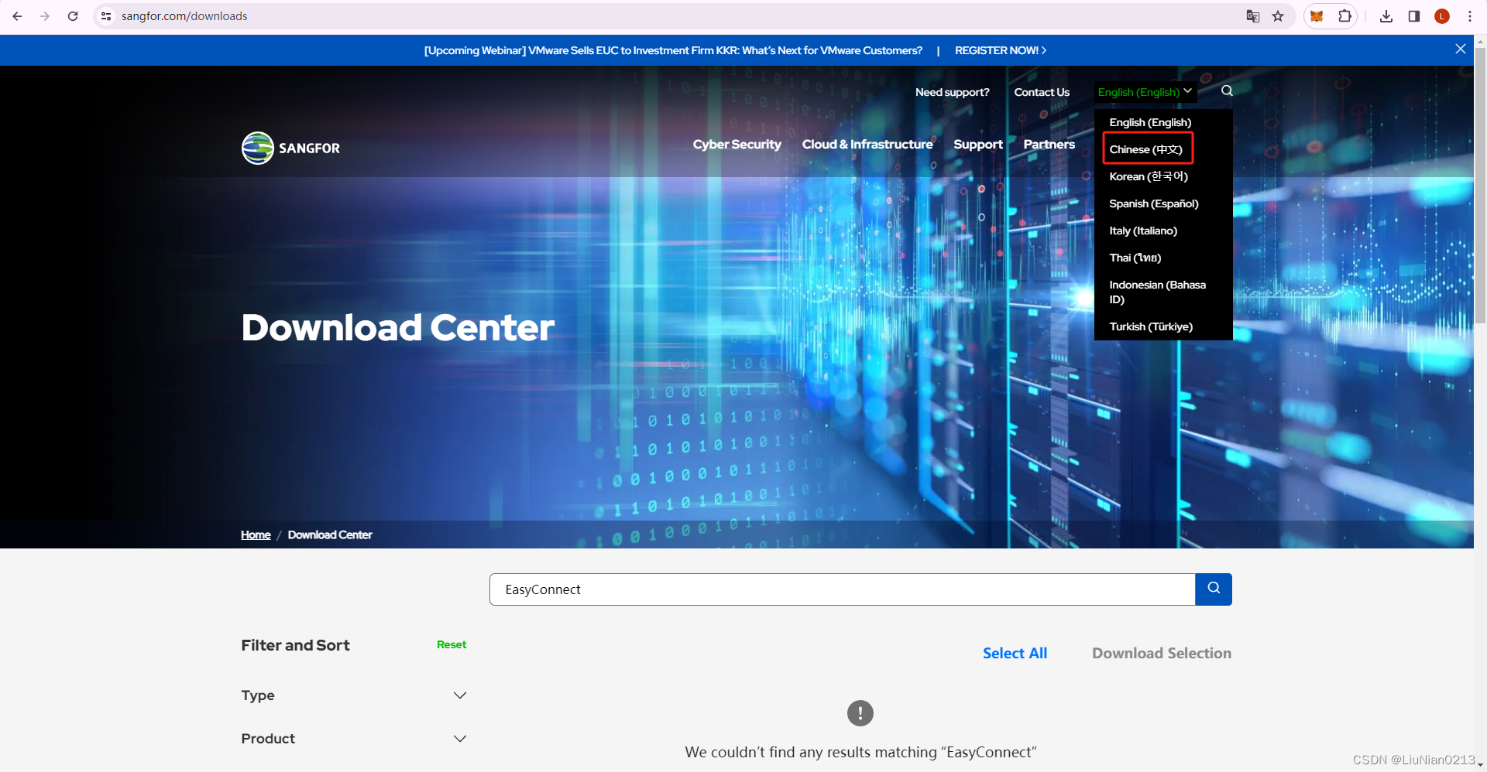
Task: Click the browser forward arrow
Action: point(45,16)
